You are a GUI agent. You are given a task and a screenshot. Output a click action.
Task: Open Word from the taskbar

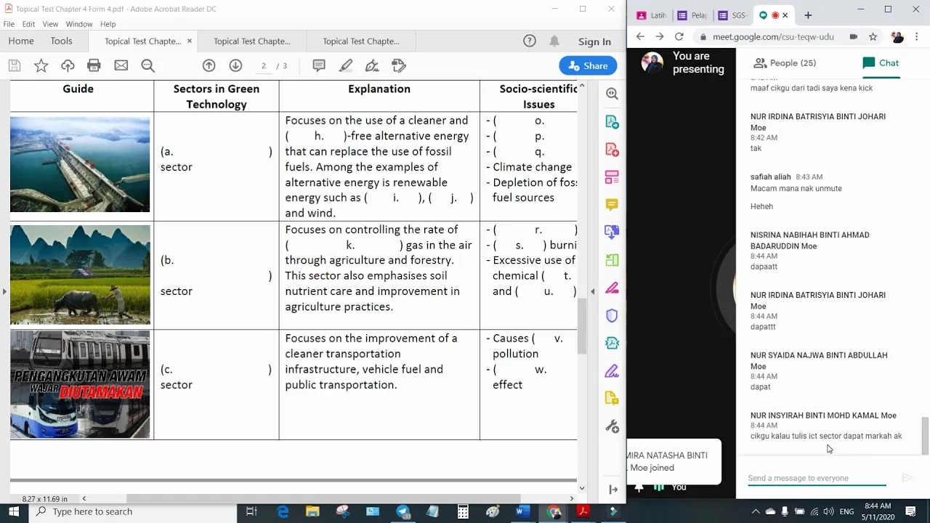coord(522,512)
